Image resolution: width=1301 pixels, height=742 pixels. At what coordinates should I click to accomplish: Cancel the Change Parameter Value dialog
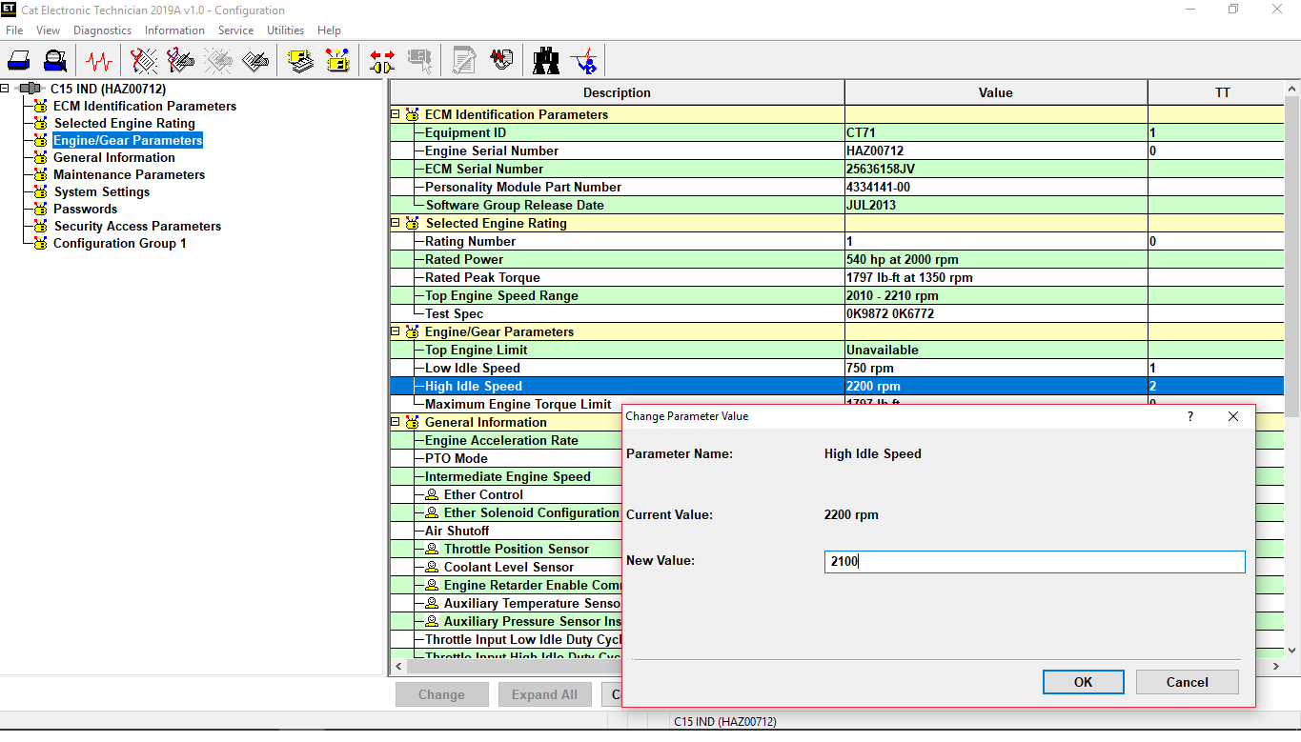(x=1187, y=682)
